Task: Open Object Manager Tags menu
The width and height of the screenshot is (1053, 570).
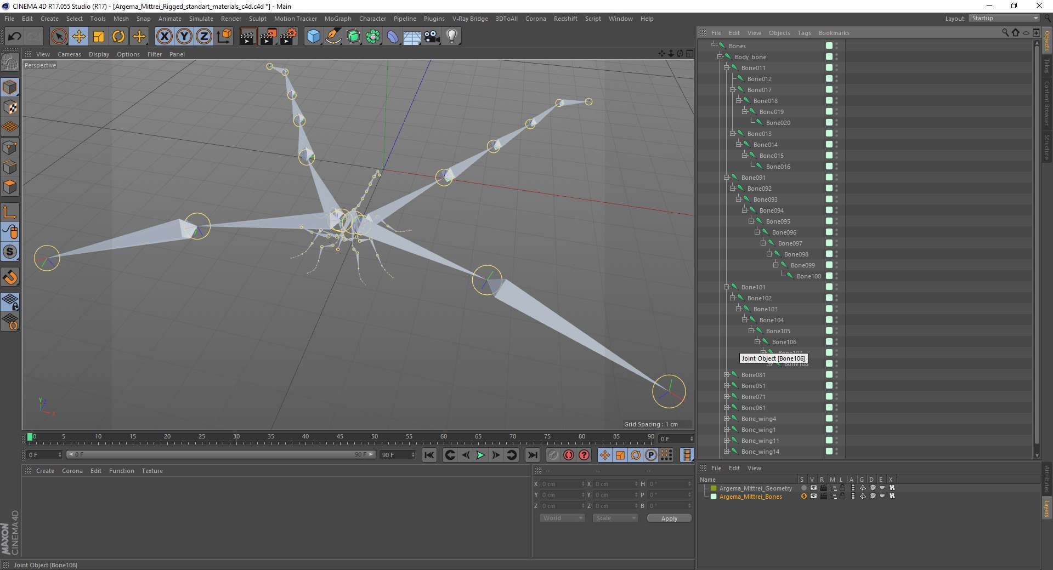Action: pos(804,33)
